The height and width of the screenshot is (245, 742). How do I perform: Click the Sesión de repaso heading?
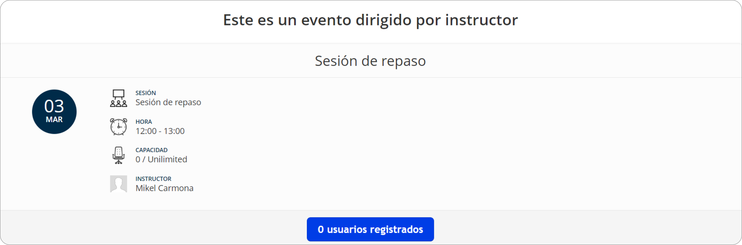click(370, 61)
